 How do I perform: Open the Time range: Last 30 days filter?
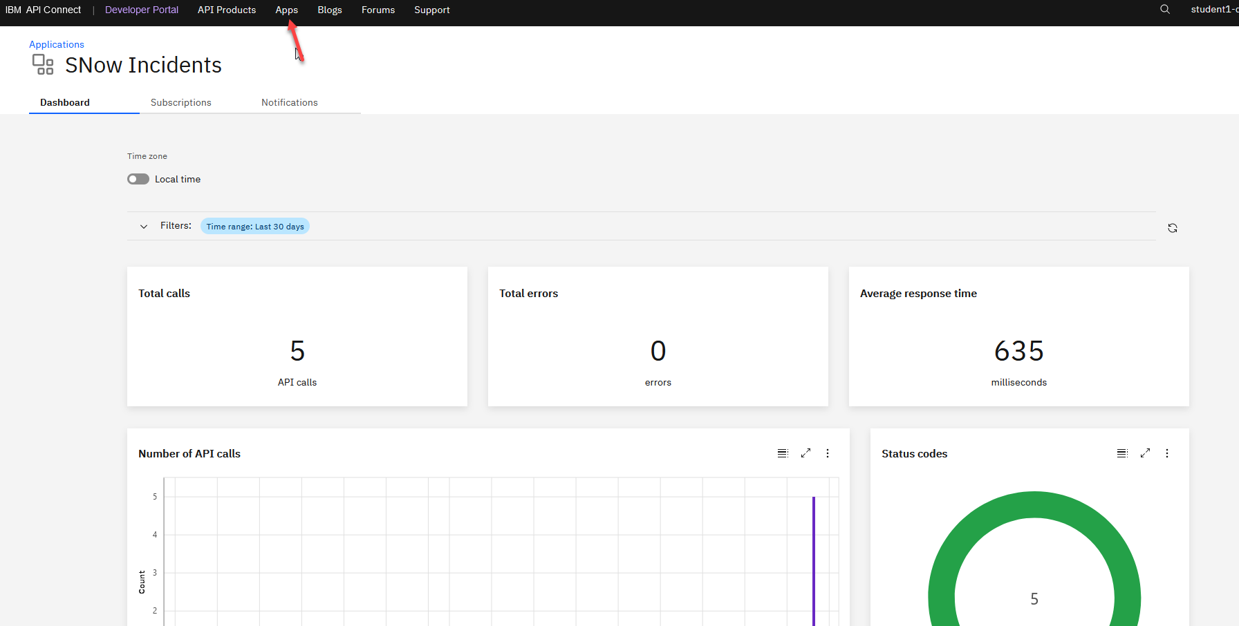click(x=254, y=227)
